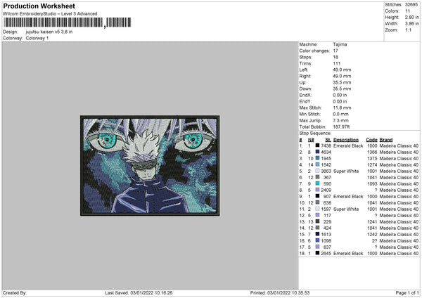Click the Right extent value 49.0 mm
The height and width of the screenshot is (298, 422).
pyautogui.click(x=342, y=76)
